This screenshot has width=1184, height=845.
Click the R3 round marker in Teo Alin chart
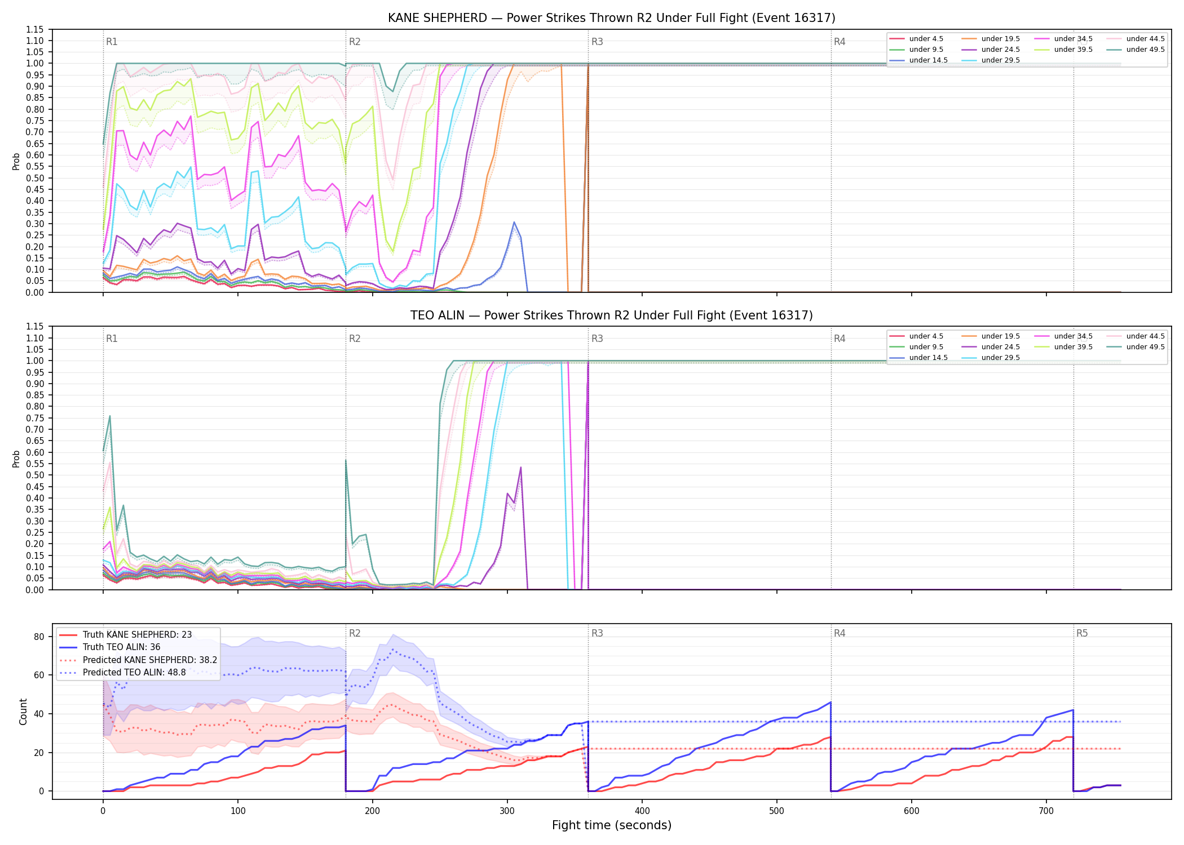click(x=597, y=339)
